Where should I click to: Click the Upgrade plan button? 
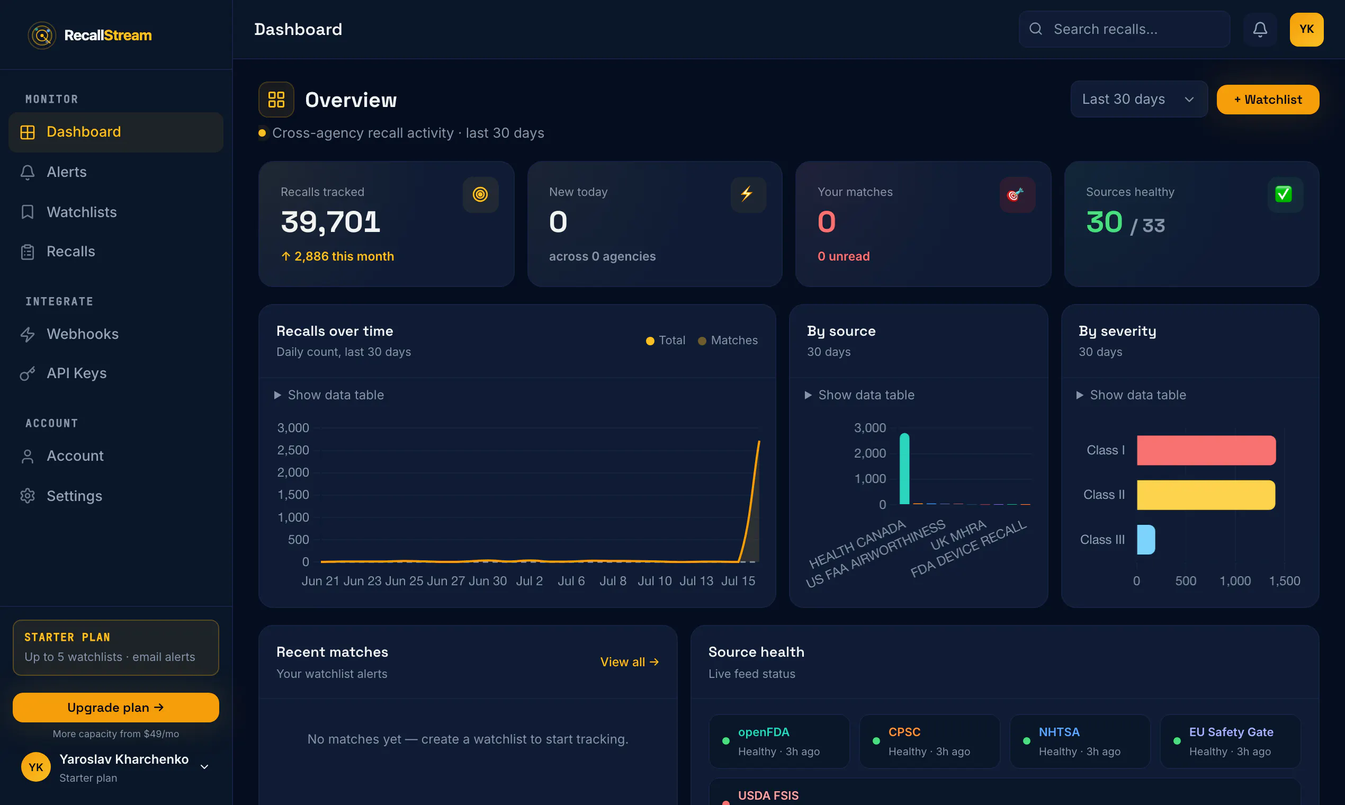coord(116,708)
